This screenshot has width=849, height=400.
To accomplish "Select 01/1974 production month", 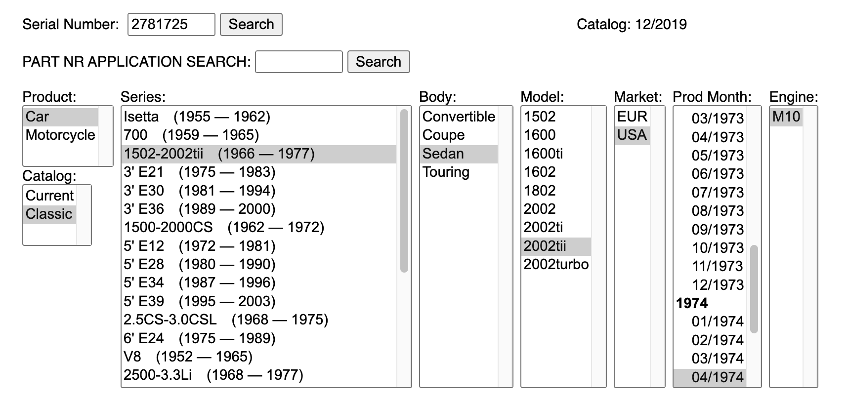I will (717, 321).
